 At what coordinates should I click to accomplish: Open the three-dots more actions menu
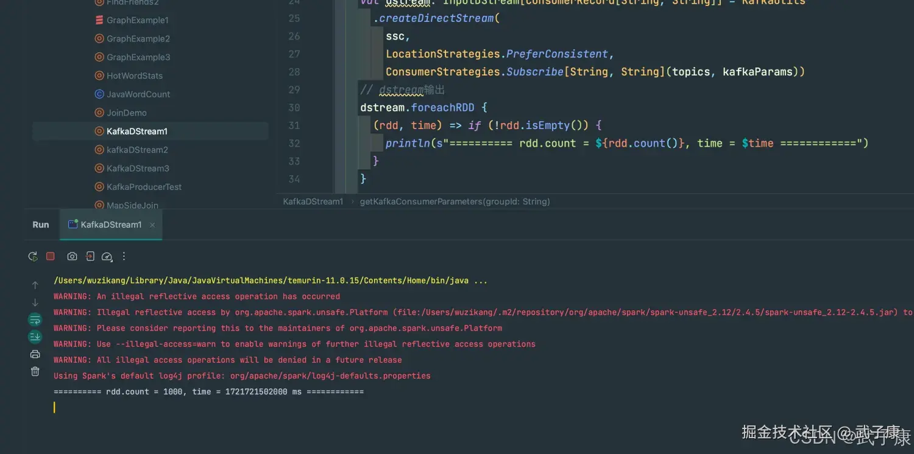tap(124, 256)
